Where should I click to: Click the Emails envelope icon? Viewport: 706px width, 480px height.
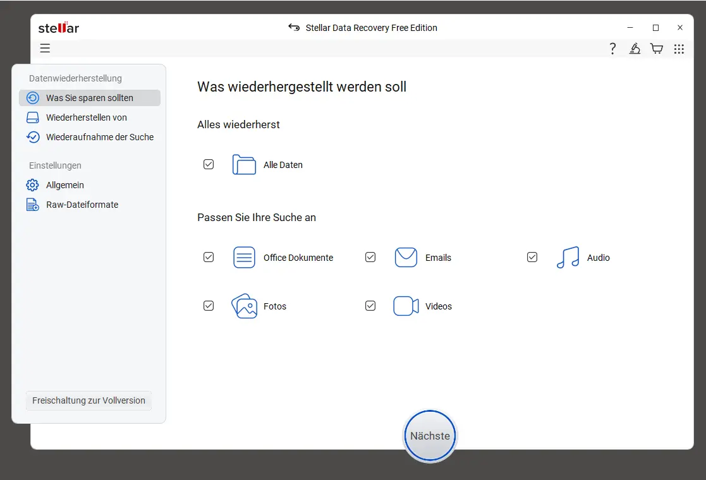click(406, 258)
